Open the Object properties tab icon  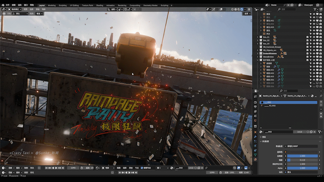tap(255, 132)
